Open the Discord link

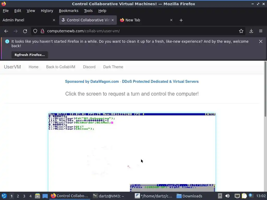coord(89,67)
